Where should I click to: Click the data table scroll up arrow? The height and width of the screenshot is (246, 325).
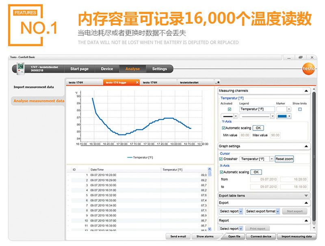(210, 169)
